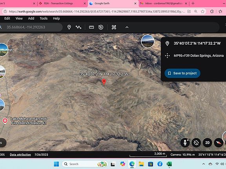Select the red map pin marker

click(104, 82)
